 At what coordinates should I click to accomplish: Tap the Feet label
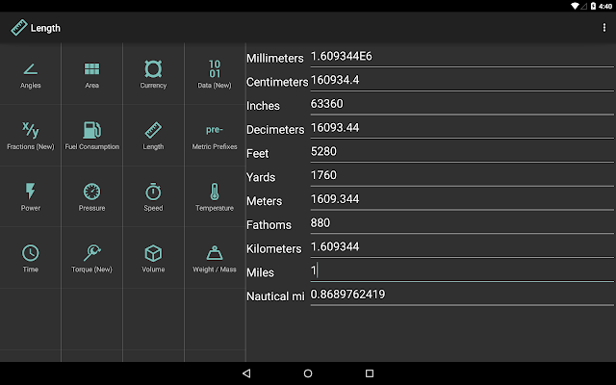click(257, 154)
